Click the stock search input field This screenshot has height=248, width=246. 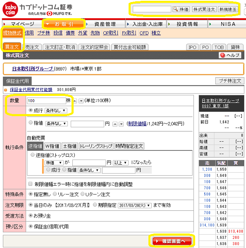[152, 9]
